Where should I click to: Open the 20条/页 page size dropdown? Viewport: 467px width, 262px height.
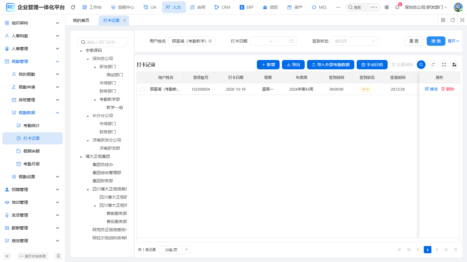pyautogui.click(x=174, y=250)
